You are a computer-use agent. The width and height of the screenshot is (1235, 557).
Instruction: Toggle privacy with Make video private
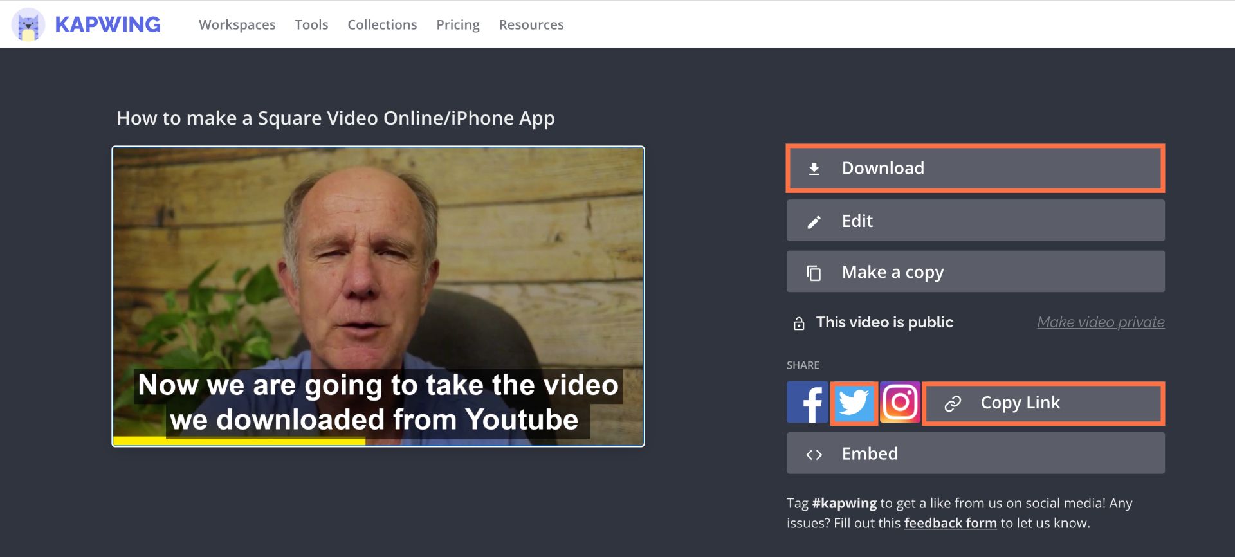pos(1100,322)
